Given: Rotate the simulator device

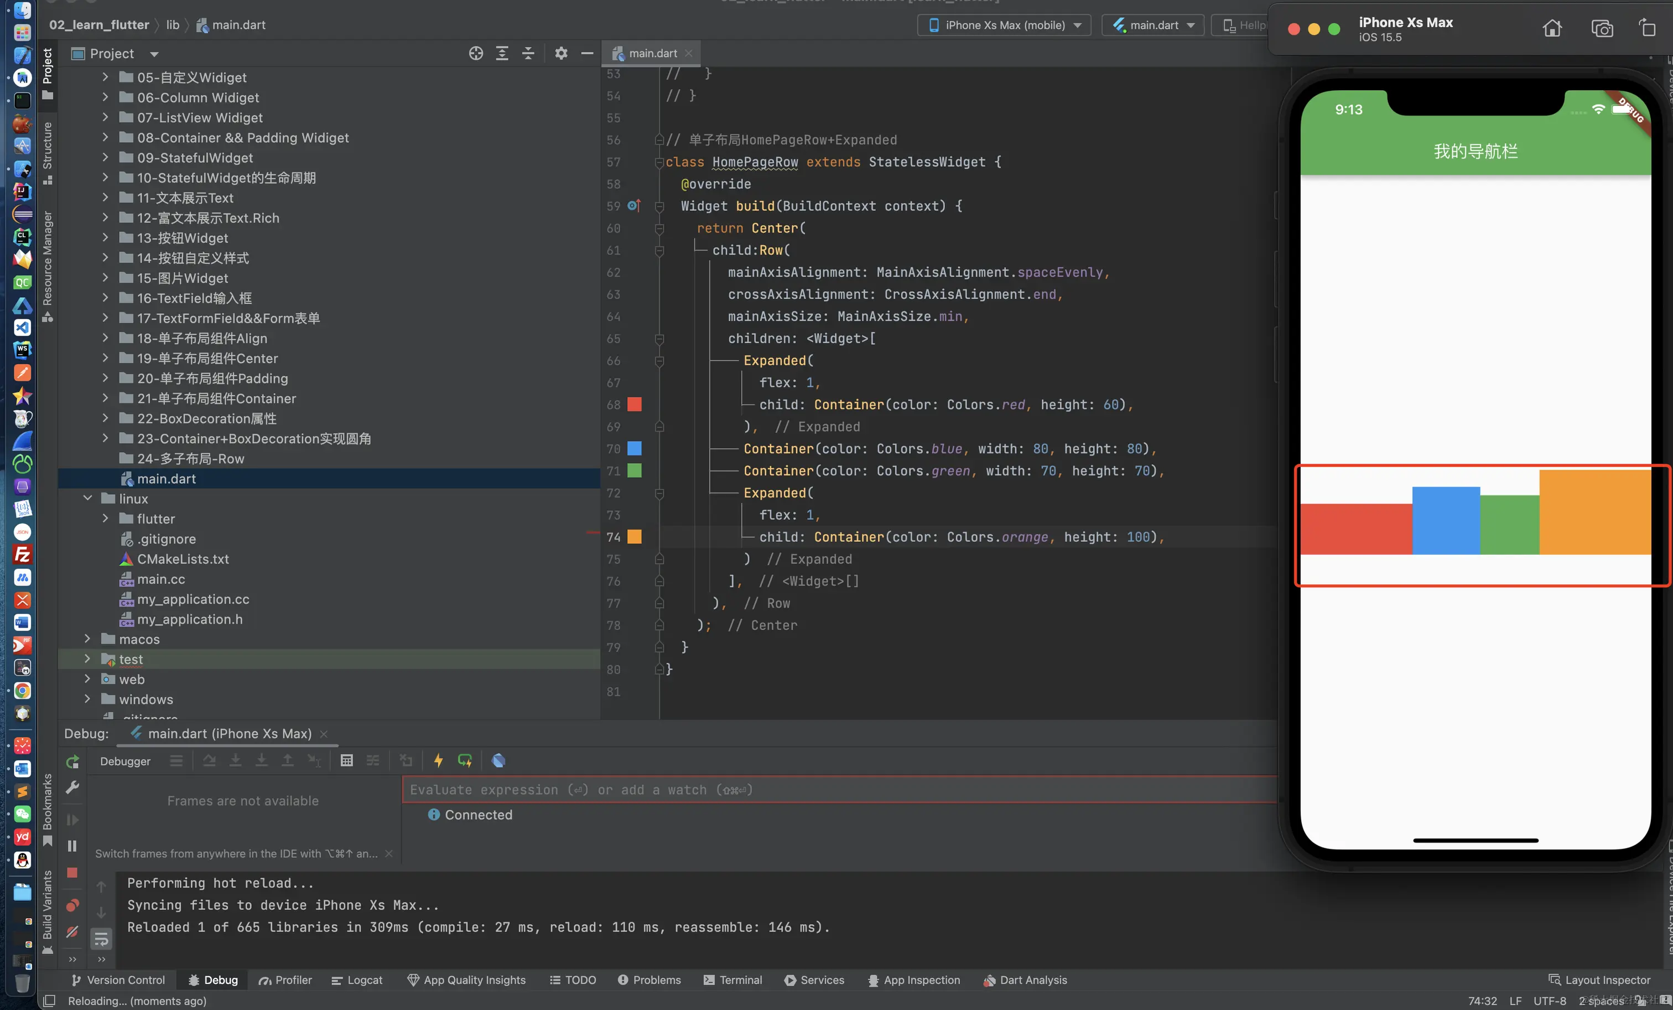Looking at the screenshot, I should (x=1648, y=28).
